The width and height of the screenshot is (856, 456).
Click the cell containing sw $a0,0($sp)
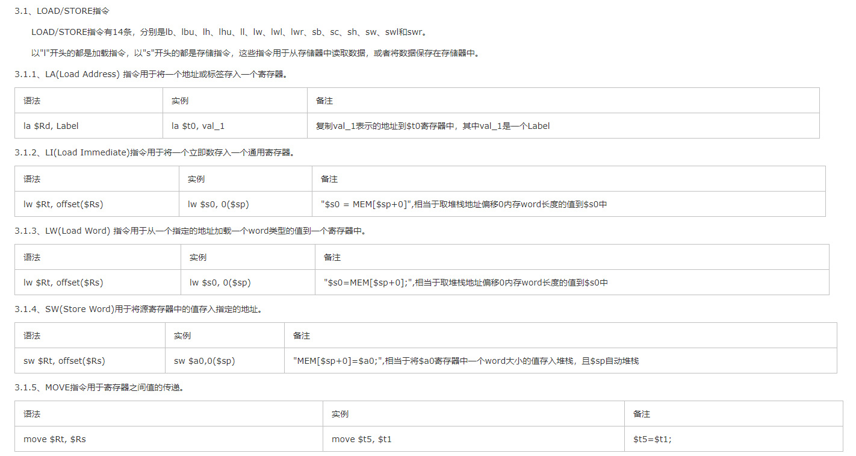[x=200, y=360]
